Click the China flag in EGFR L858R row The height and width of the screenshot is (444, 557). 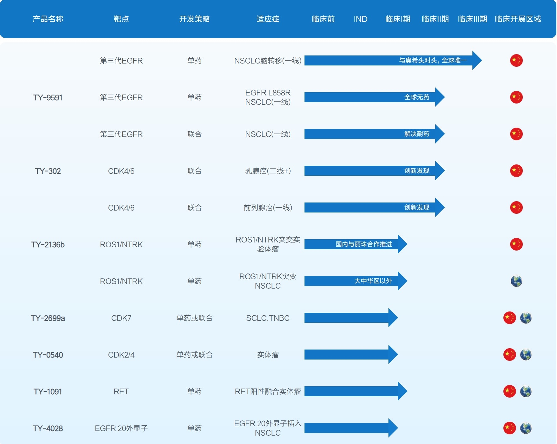(516, 97)
